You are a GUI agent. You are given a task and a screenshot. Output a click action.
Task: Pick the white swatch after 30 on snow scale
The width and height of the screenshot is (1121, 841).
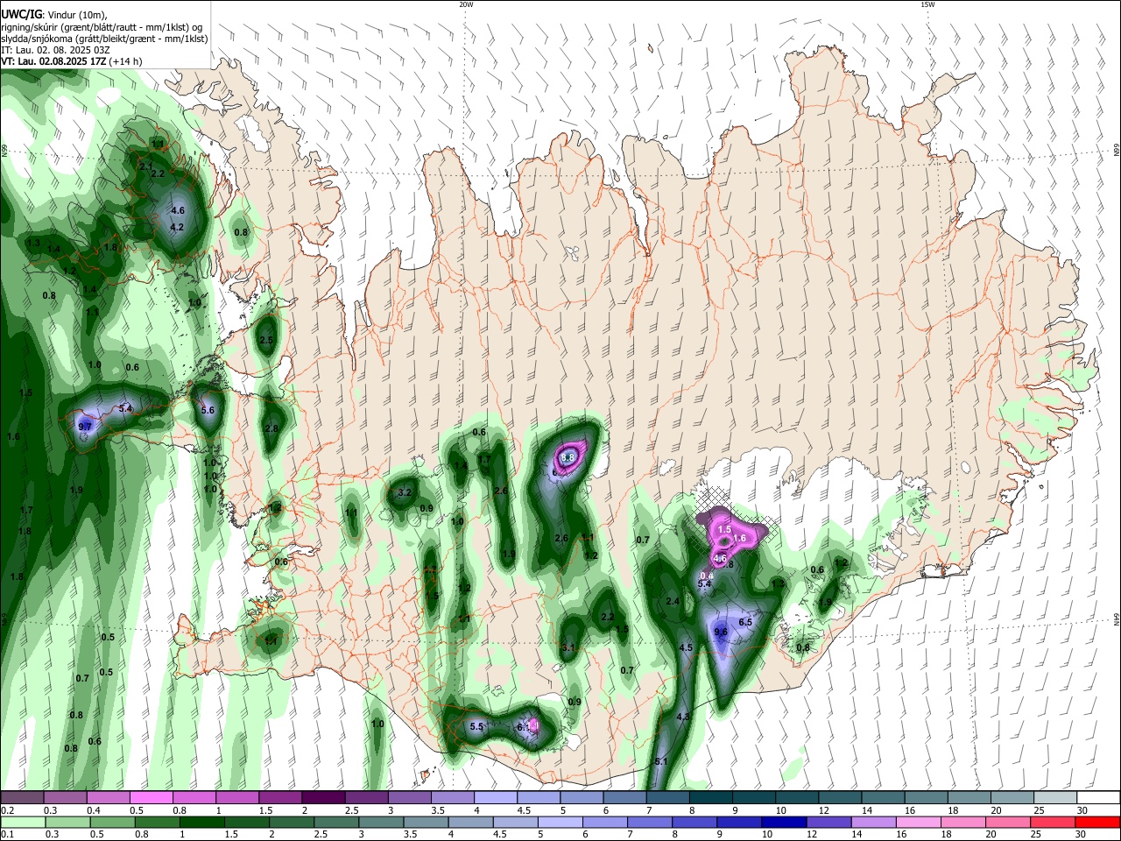[1097, 797]
